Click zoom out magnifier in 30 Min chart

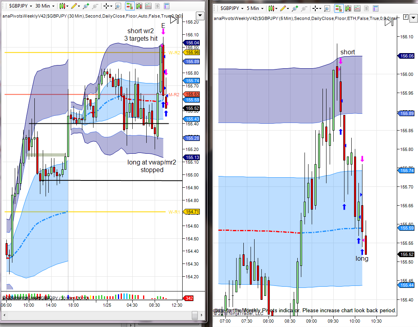(x=95, y=6)
